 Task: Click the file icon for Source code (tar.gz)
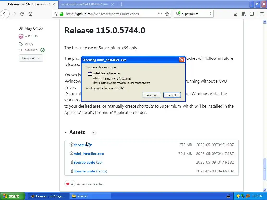[x=71, y=171]
